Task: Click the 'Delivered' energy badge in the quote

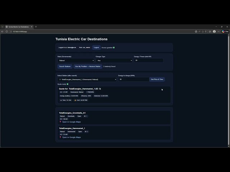Action: (x=101, y=96)
